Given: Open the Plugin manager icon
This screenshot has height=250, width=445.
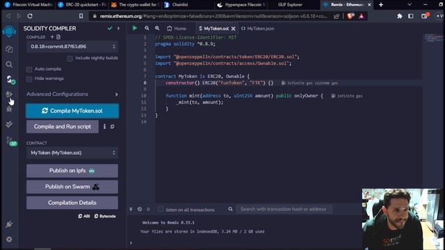Looking at the screenshot, I should pyautogui.click(x=9, y=224).
